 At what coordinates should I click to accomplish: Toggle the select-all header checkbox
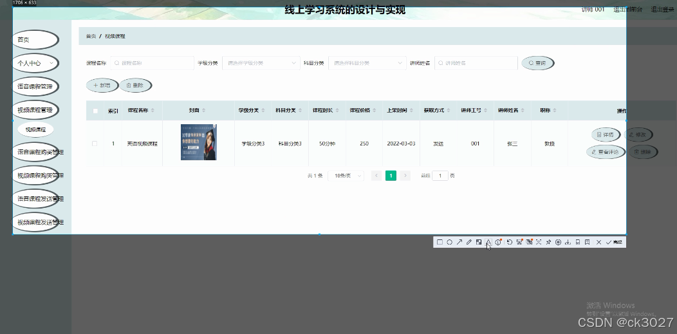point(95,111)
